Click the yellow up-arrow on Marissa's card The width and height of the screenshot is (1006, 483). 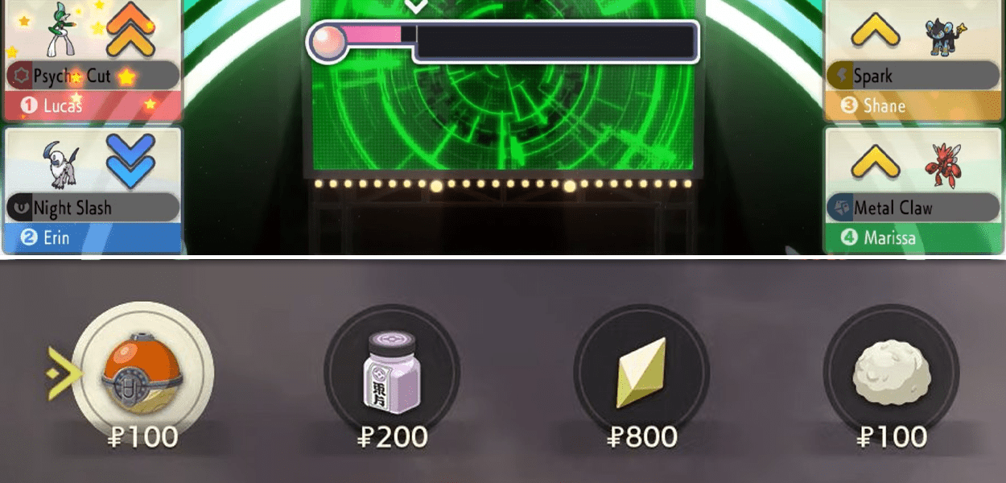tap(875, 163)
